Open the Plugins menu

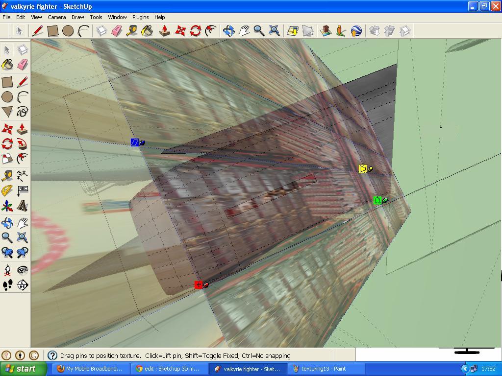click(140, 17)
